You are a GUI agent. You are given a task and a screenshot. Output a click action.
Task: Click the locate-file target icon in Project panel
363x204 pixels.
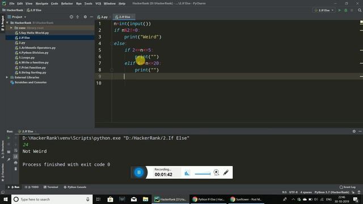[x=71, y=17]
